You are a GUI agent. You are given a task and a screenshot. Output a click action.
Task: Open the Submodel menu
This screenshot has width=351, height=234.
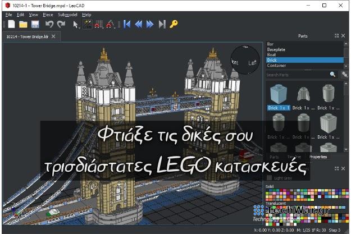tap(68, 14)
